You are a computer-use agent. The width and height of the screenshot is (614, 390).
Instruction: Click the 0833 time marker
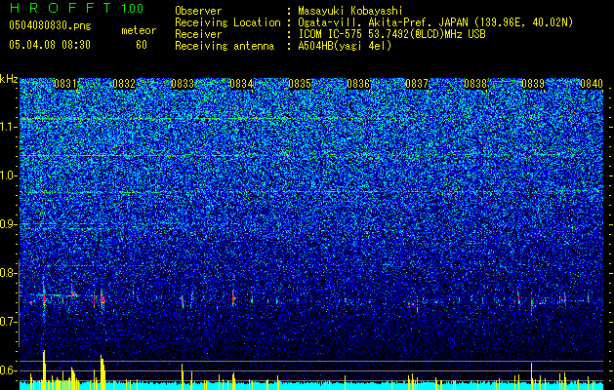pyautogui.click(x=183, y=84)
